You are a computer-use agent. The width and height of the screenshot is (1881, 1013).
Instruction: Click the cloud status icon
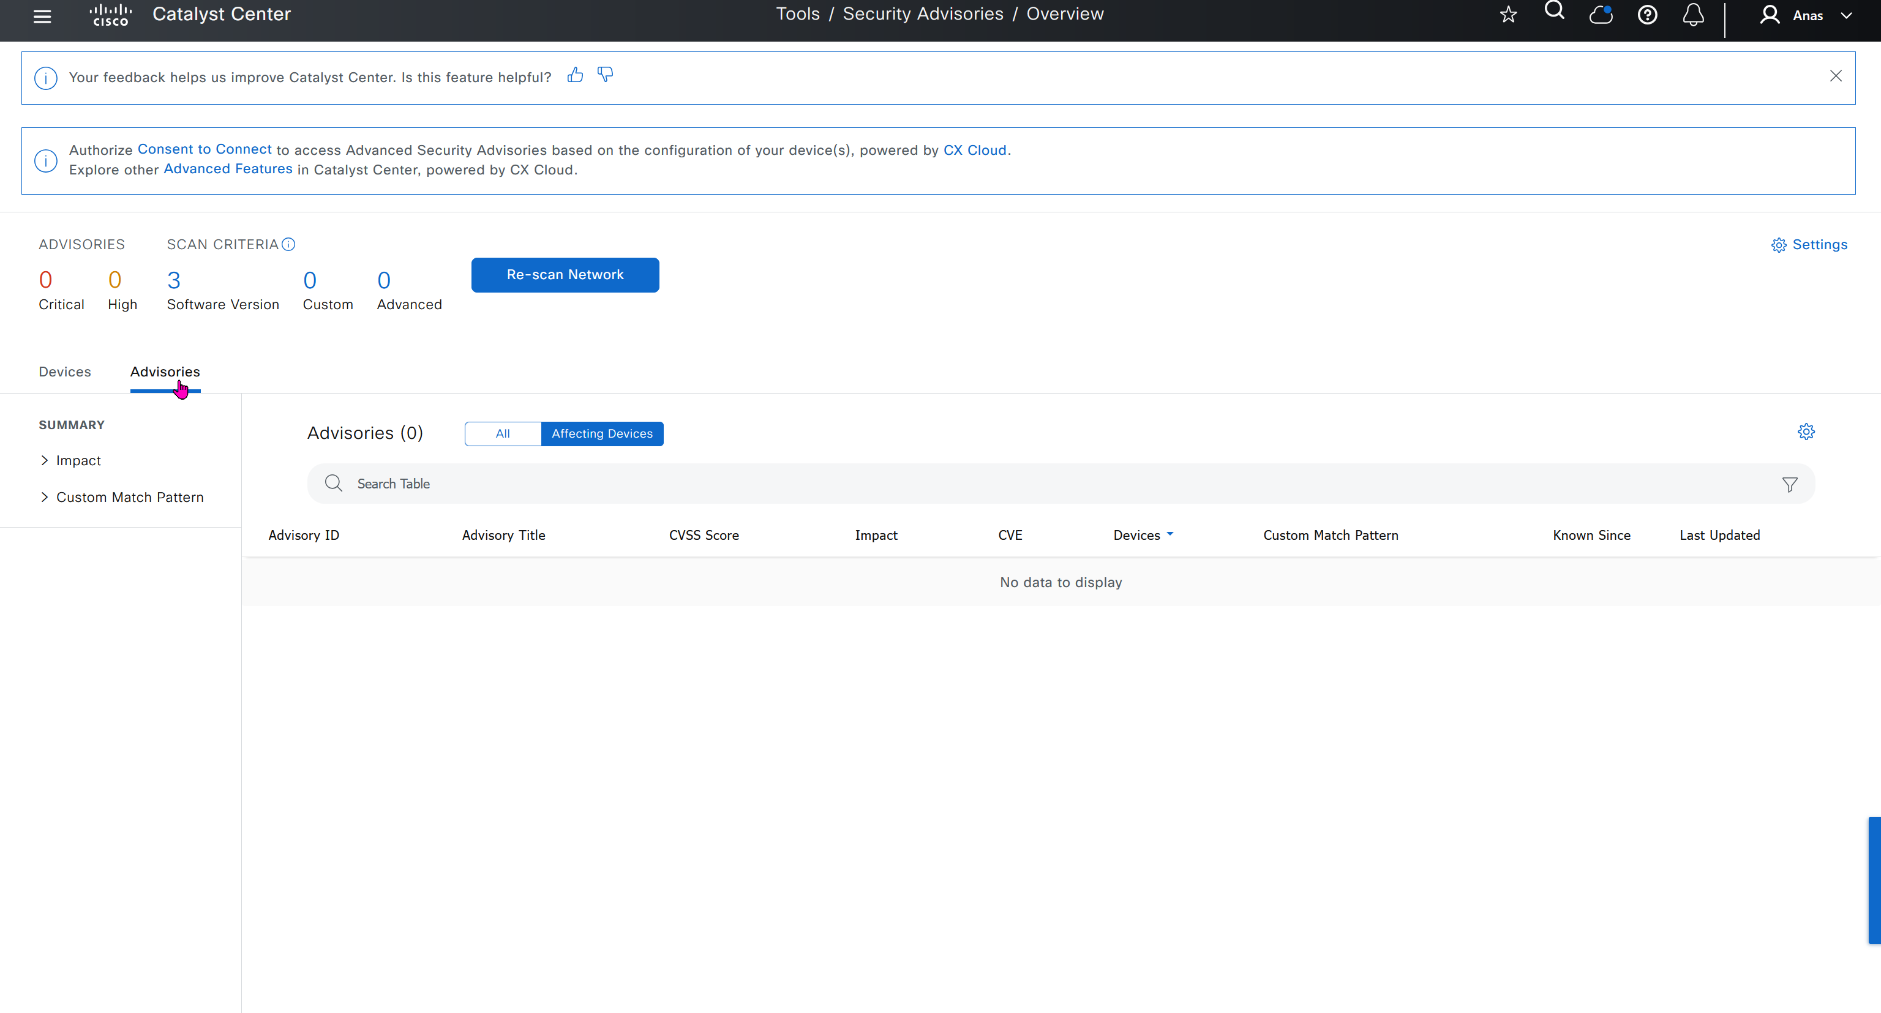tap(1601, 15)
